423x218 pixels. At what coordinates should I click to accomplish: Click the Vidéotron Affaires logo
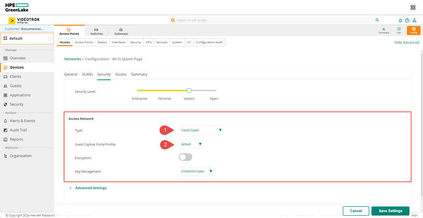click(x=24, y=20)
